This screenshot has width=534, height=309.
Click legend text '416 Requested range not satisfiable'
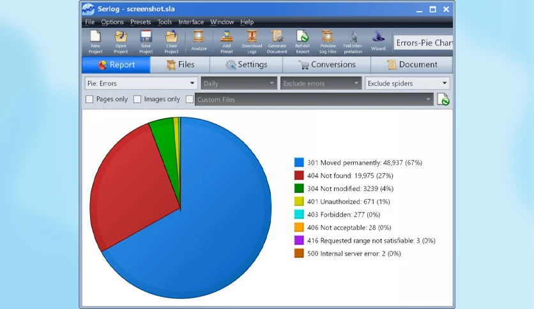coord(360,241)
